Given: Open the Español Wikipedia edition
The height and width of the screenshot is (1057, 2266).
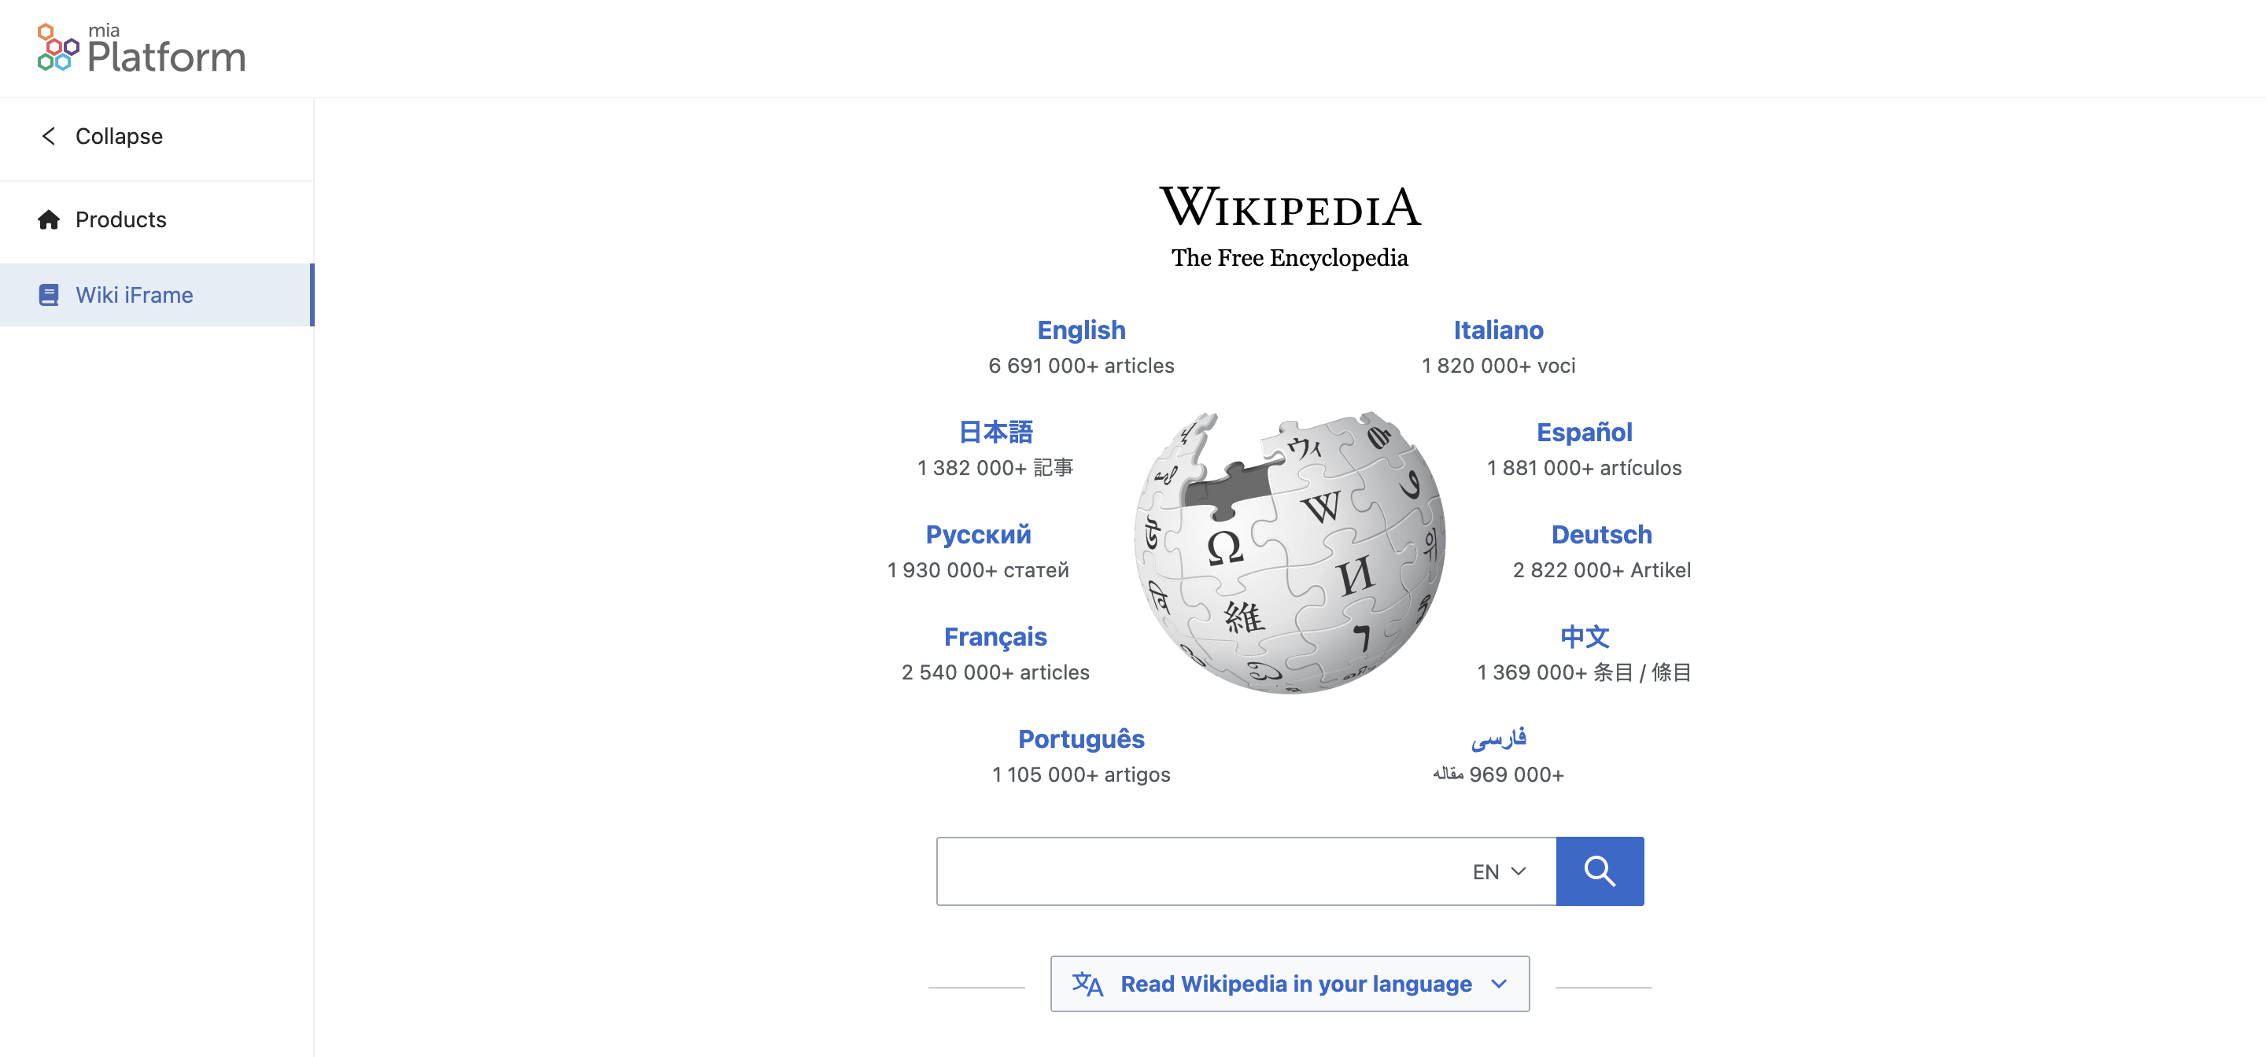Looking at the screenshot, I should tap(1583, 432).
